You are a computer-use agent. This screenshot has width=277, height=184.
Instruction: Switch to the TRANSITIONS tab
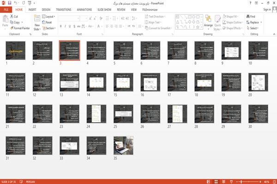tap(64, 10)
